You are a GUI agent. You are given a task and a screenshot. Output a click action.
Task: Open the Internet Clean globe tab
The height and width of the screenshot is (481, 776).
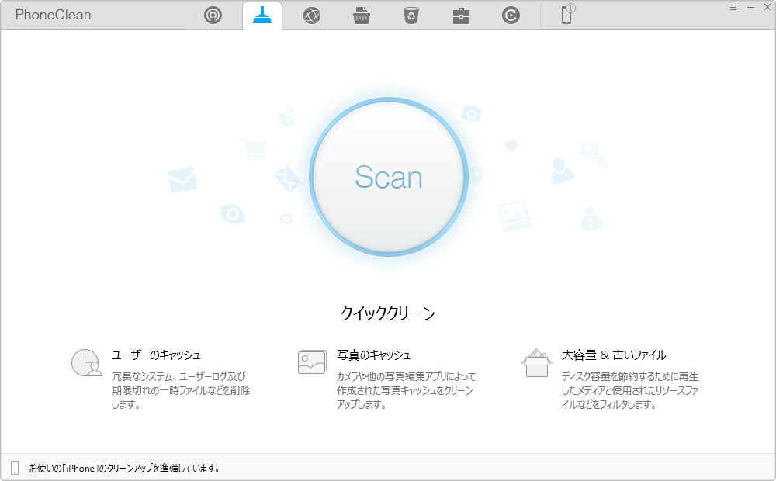(312, 16)
